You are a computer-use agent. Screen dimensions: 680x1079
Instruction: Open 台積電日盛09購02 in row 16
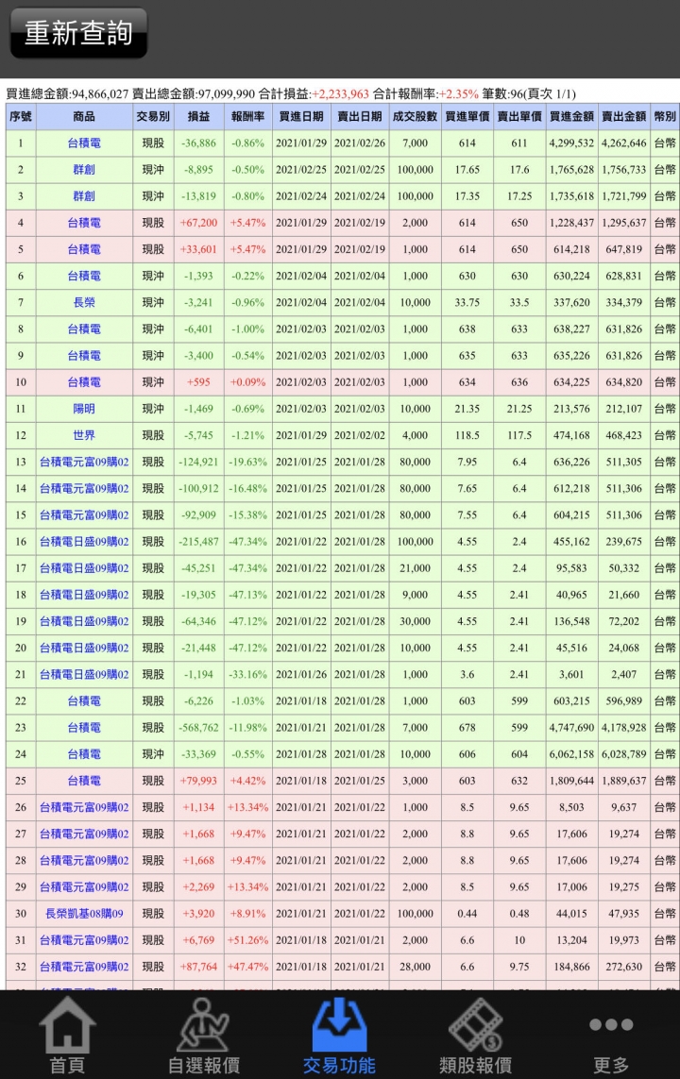click(84, 542)
